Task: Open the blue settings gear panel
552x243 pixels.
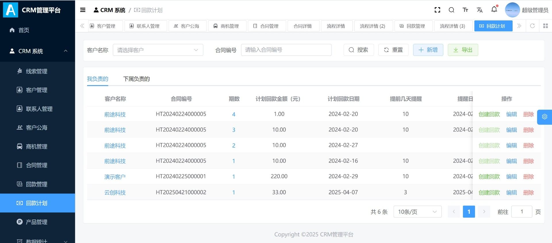Action: point(544,117)
